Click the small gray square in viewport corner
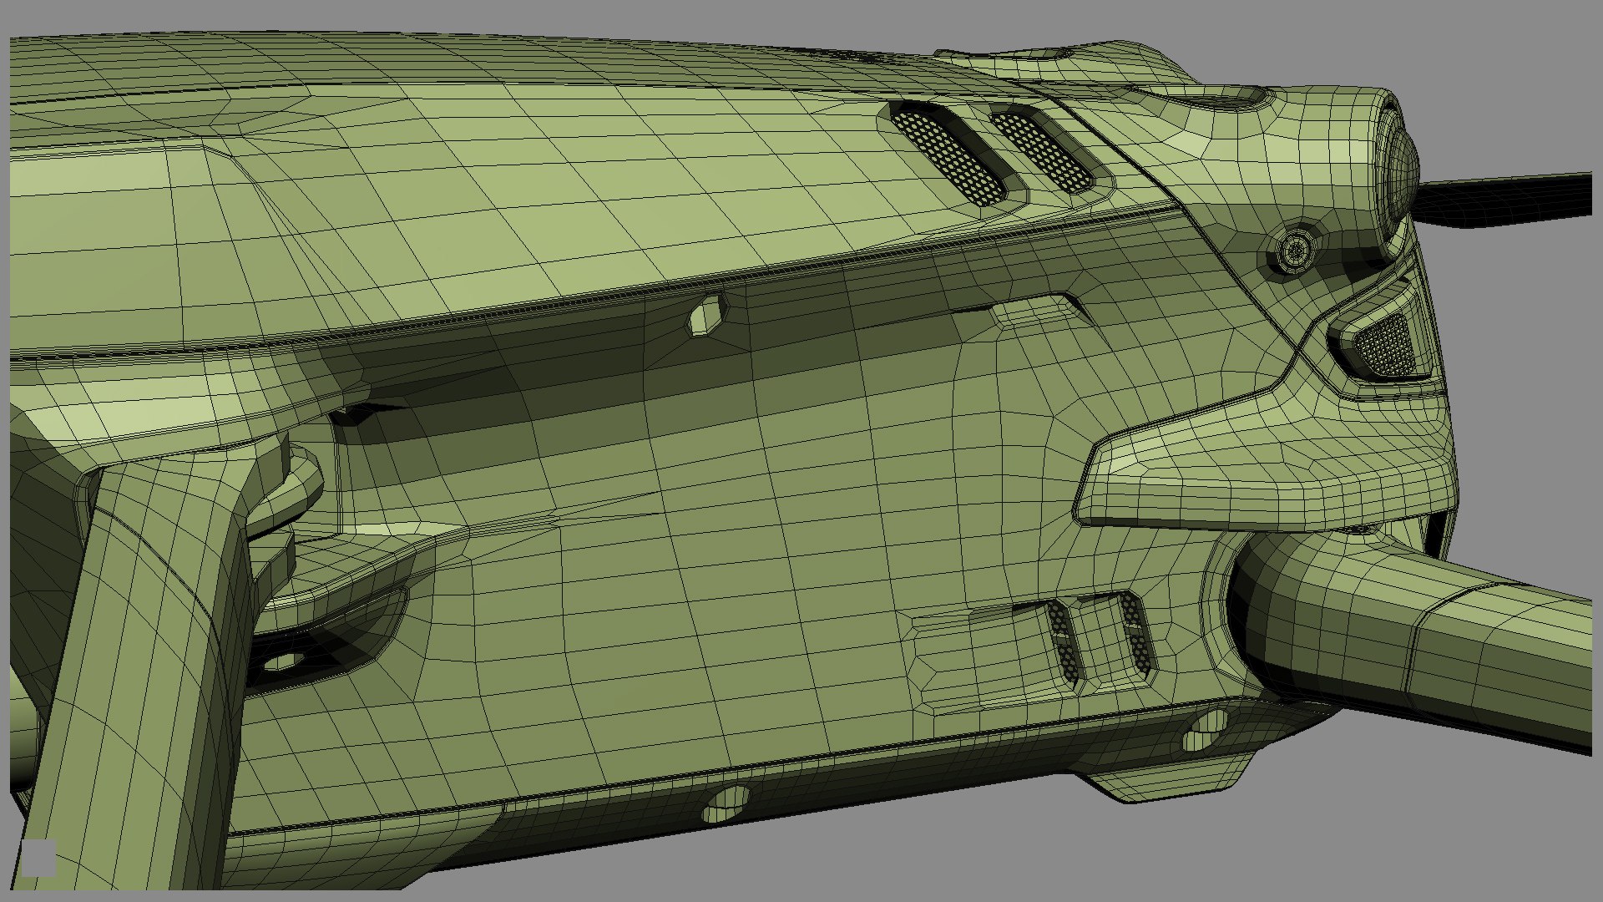 (38, 859)
